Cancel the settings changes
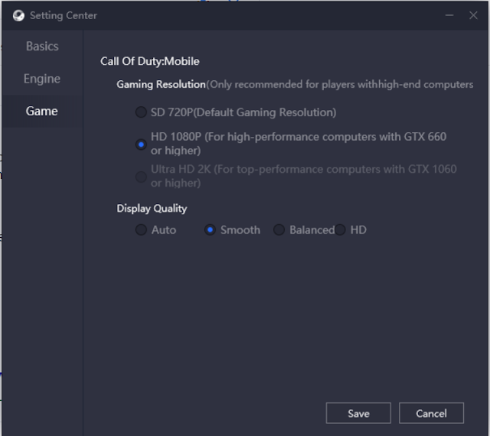 click(x=431, y=413)
